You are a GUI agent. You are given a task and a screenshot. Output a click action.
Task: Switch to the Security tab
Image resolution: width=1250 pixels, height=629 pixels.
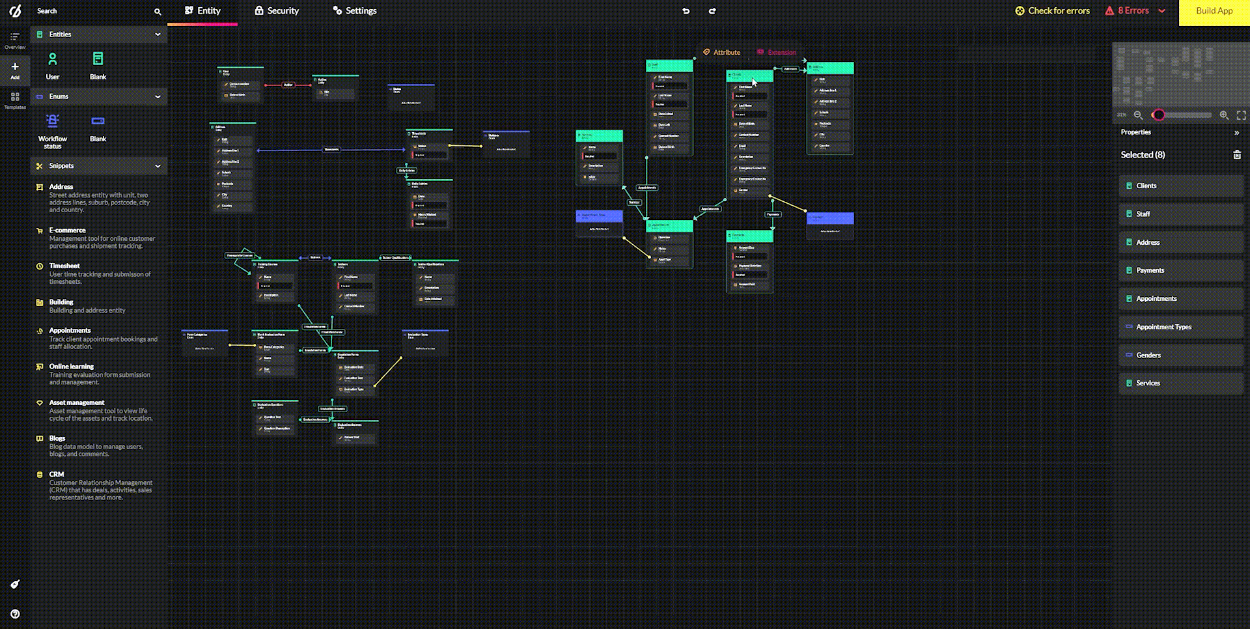tap(276, 10)
